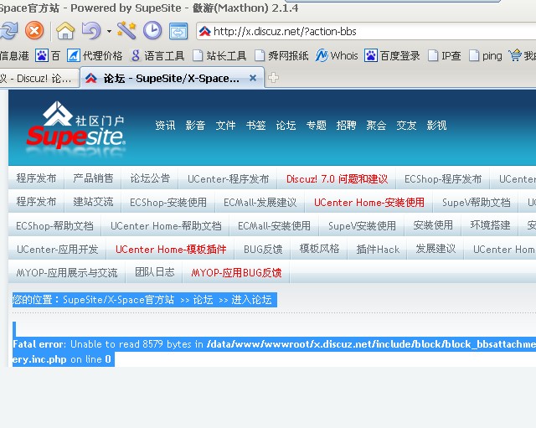536x428 pixels.
Task: Open the 百度登录 bookmark
Action: coord(392,55)
